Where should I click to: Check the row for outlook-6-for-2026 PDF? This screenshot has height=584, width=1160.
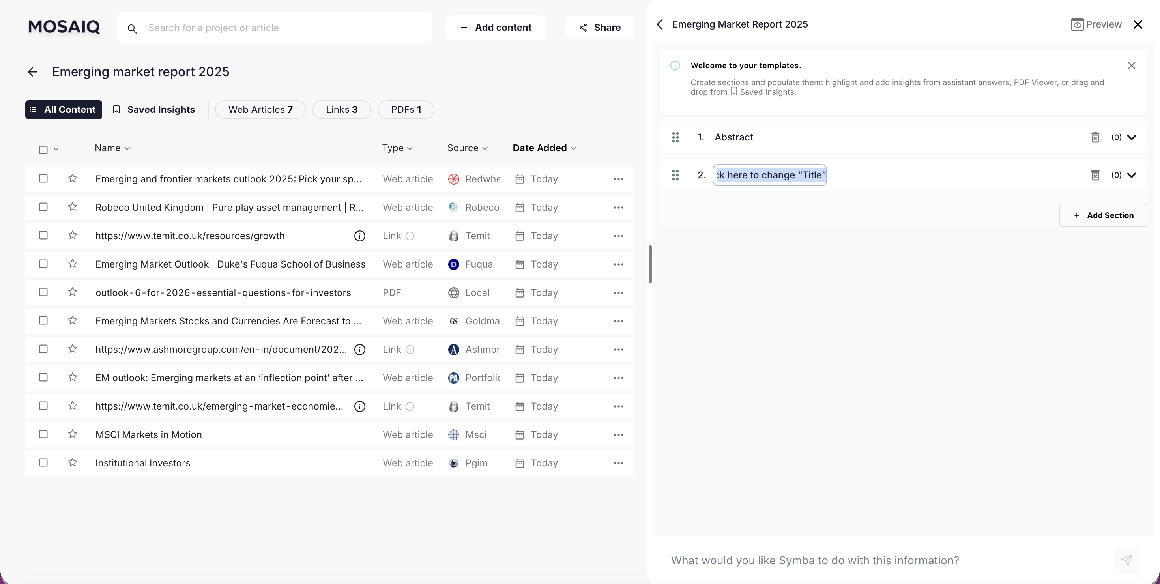pos(43,292)
